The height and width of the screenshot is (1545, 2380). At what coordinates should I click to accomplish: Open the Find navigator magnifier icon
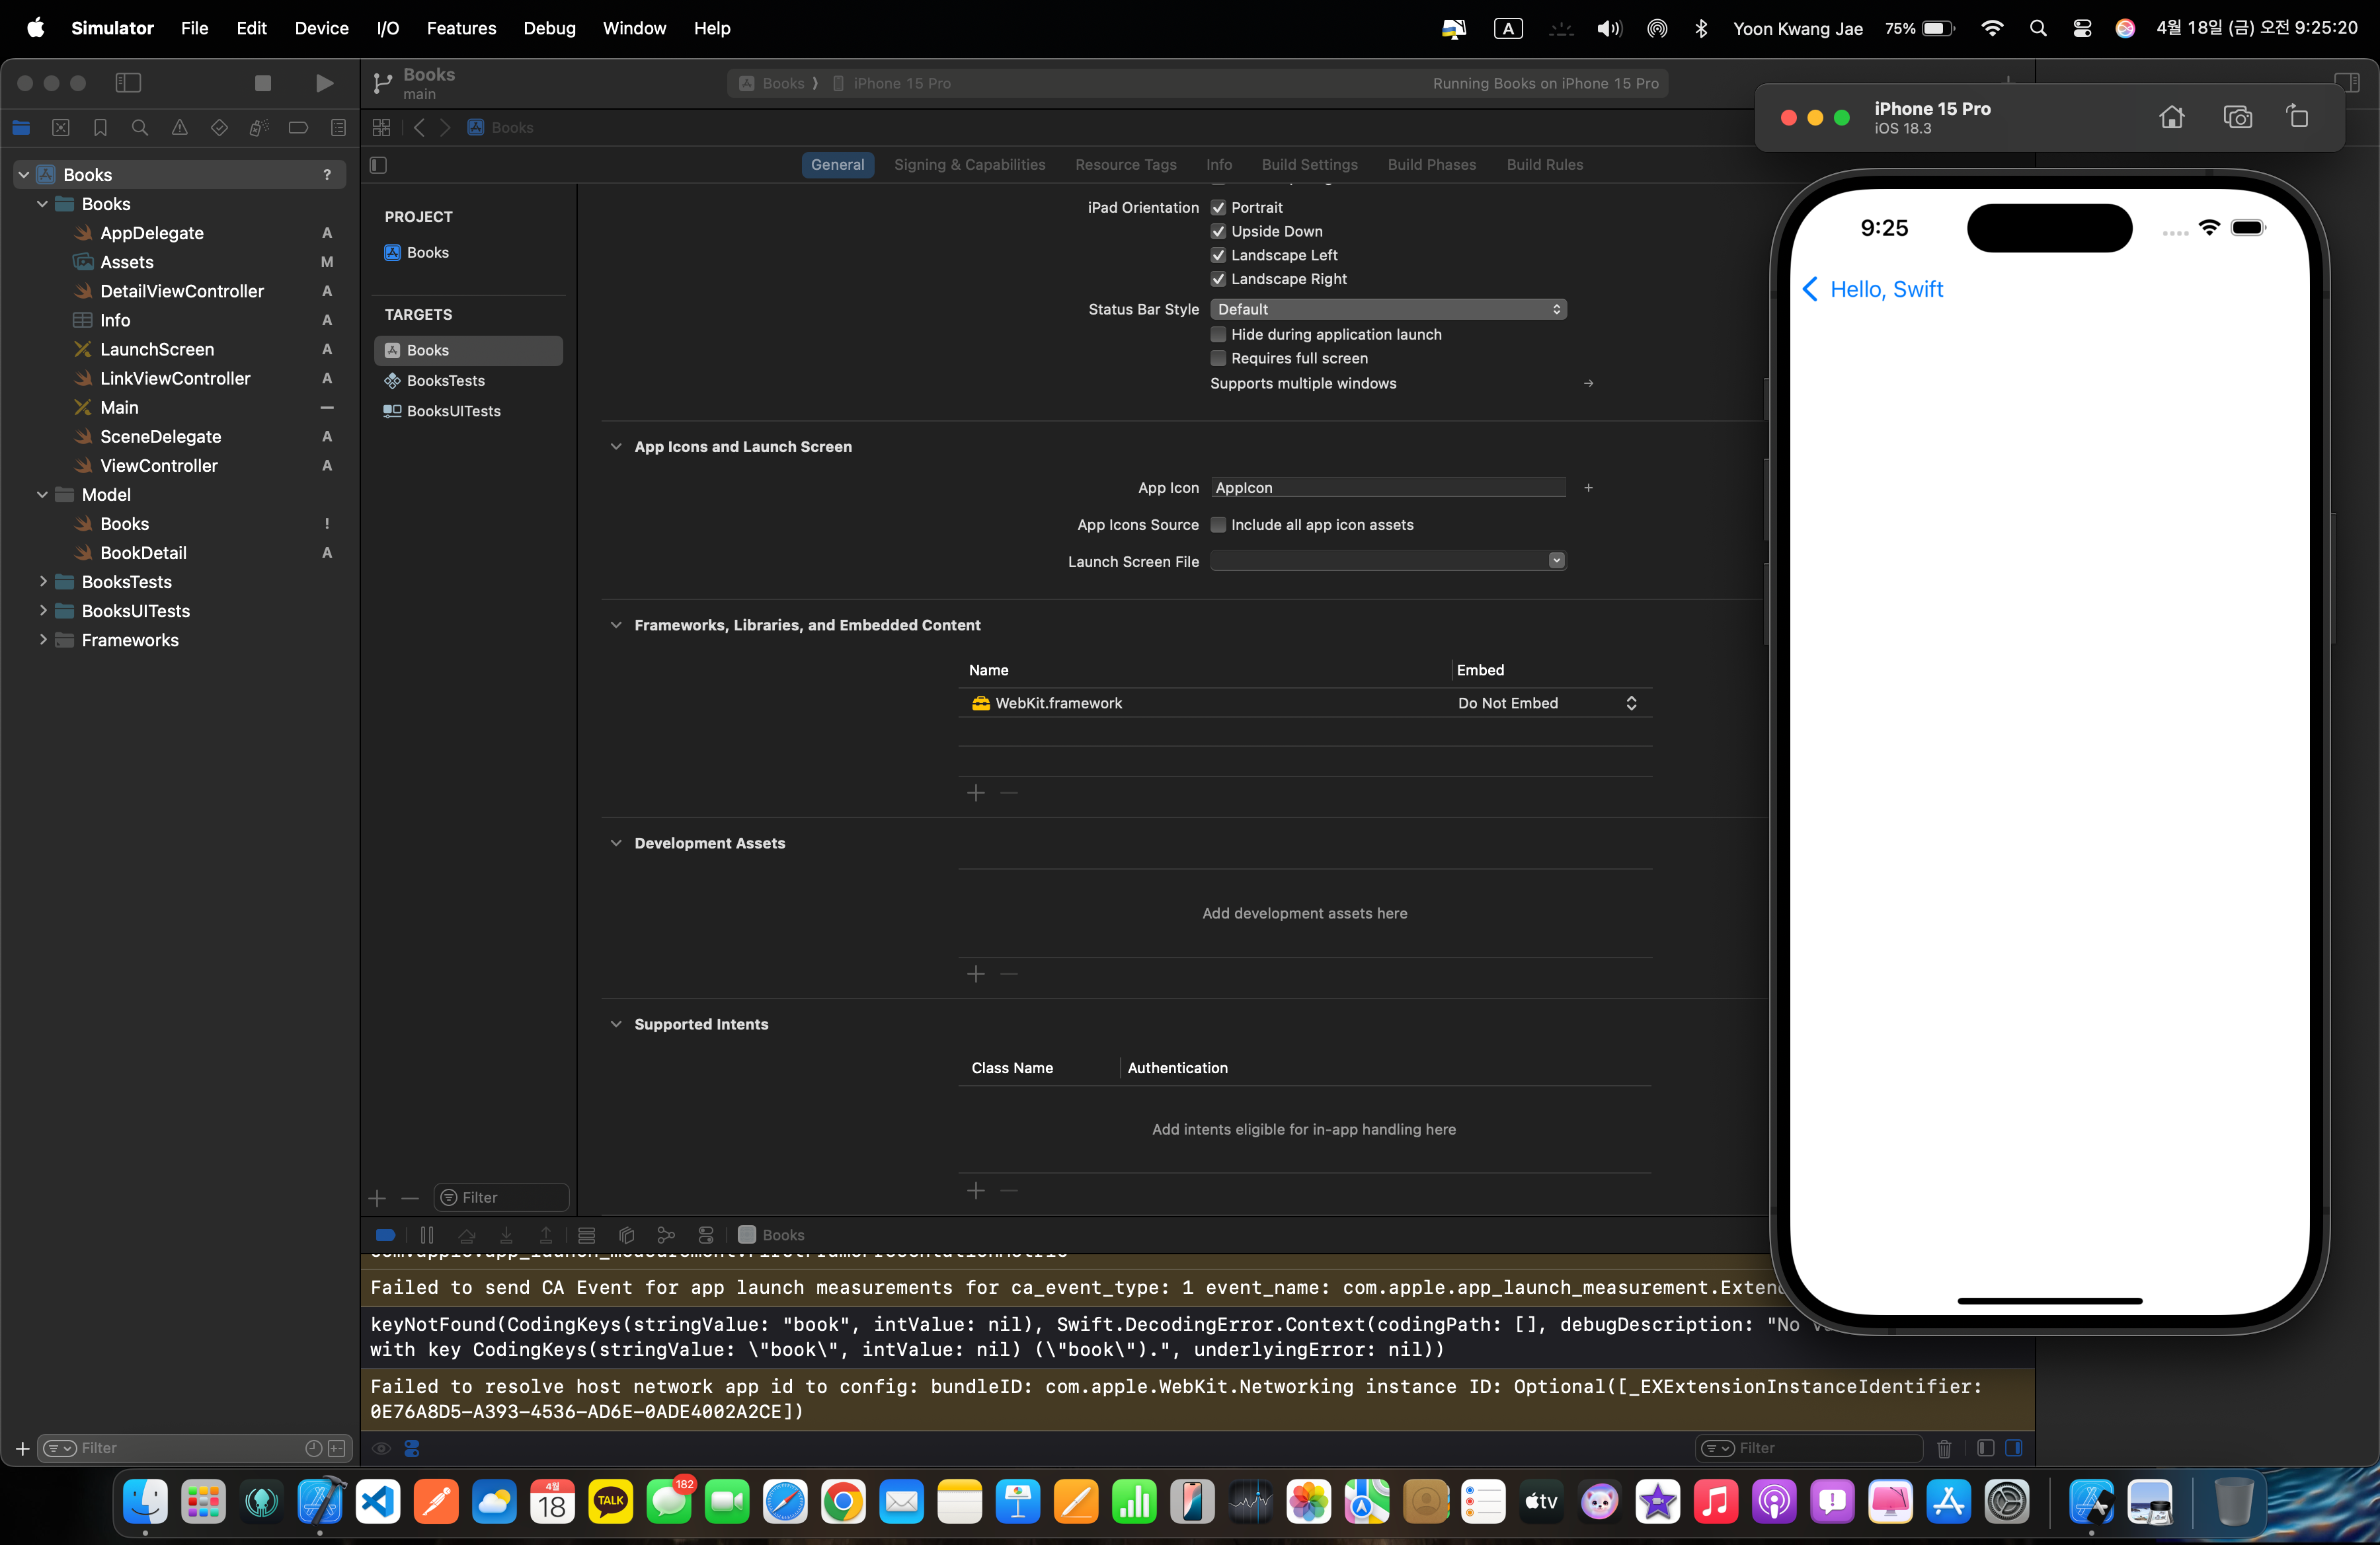tap(140, 127)
